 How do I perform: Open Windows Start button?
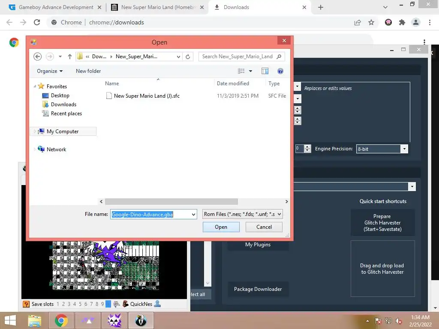[10, 320]
